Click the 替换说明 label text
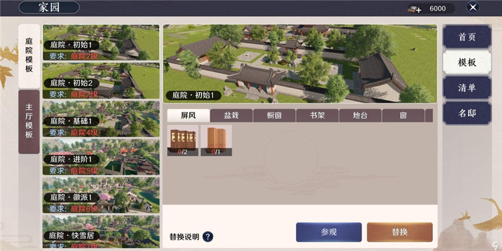 tap(184, 237)
